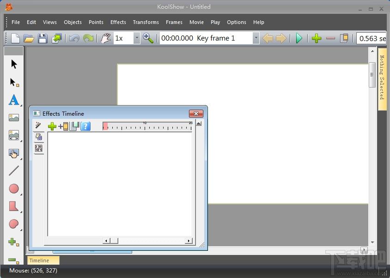The height and width of the screenshot is (278, 390).
Task: Open the Frames menu
Action: coord(174,22)
